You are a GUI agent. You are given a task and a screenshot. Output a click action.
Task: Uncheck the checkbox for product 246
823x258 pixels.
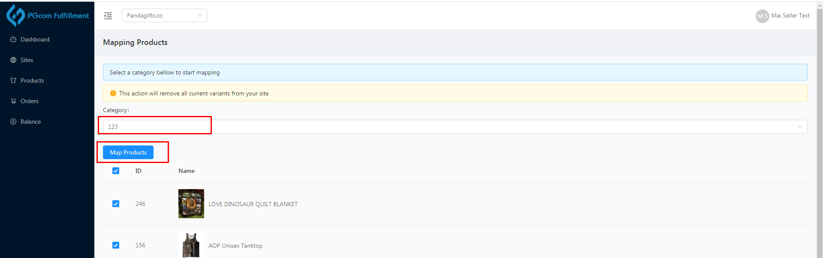click(116, 204)
